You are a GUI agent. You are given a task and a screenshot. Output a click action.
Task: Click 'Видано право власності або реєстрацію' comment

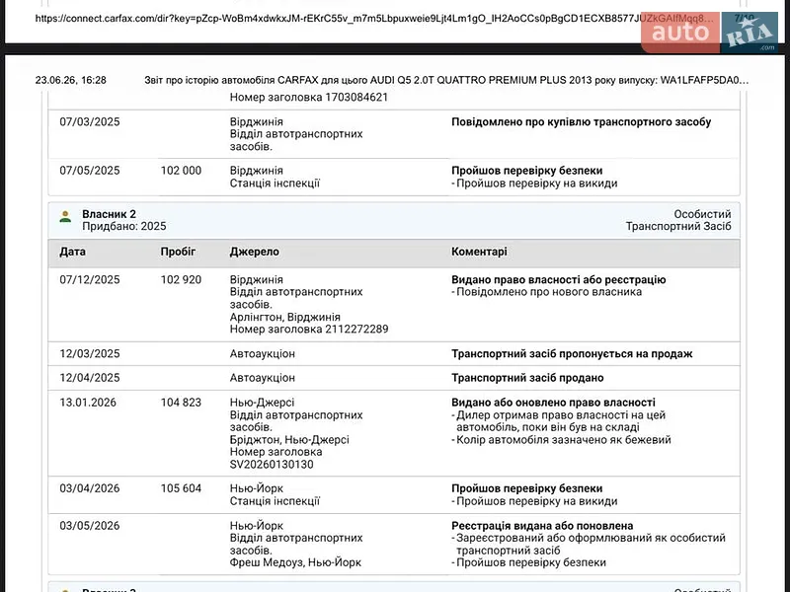558,280
